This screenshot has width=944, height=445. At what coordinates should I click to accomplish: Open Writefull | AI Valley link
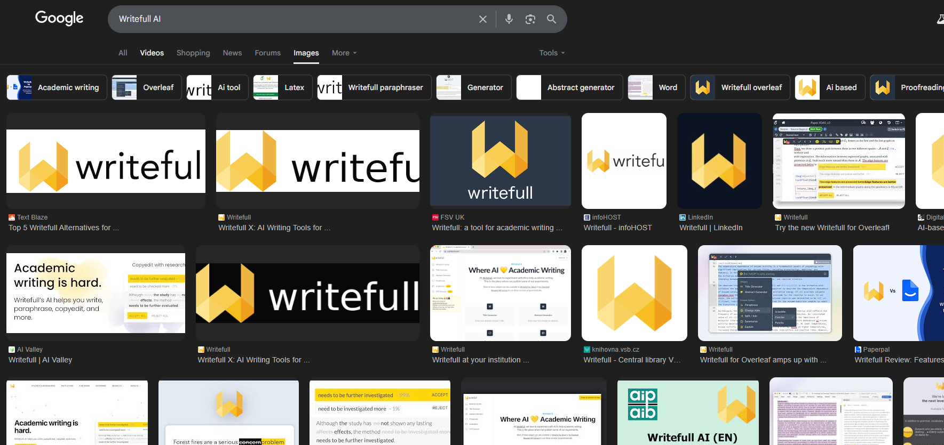(41, 360)
